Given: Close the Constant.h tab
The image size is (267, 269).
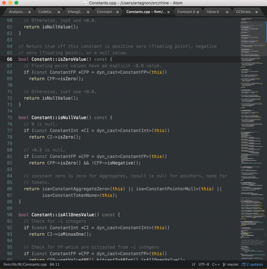Looking at the screenshot, I should [x=198, y=12].
